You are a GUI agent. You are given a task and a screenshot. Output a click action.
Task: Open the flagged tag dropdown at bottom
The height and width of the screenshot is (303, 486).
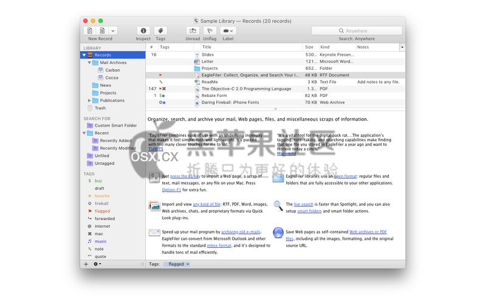(177, 264)
